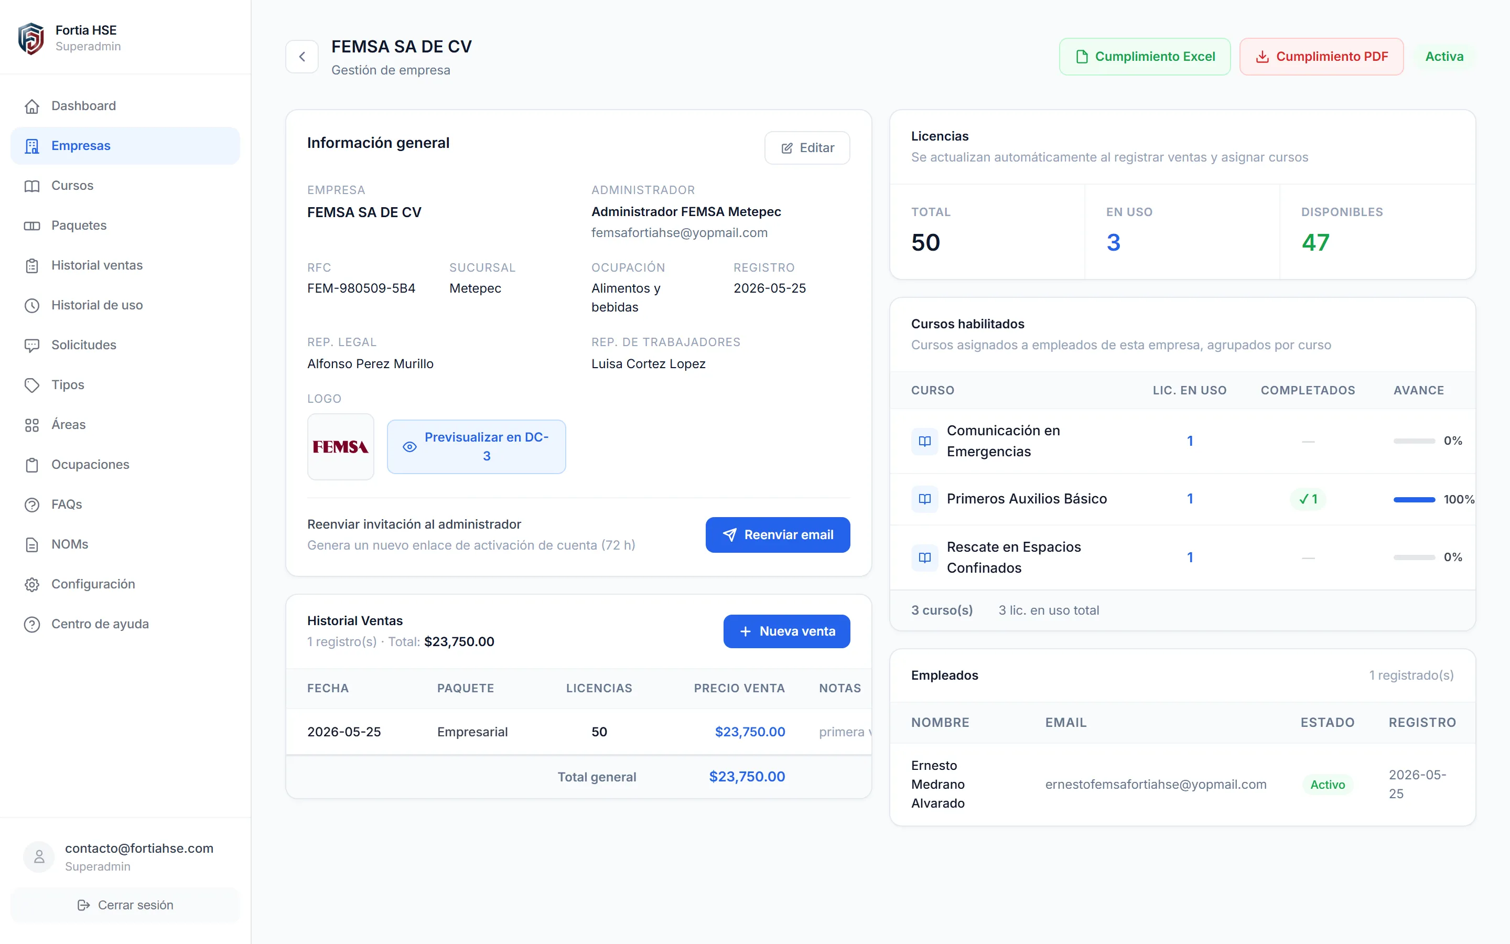1510x944 pixels.
Task: Click the FEMSA logo thumbnail
Action: click(x=341, y=447)
